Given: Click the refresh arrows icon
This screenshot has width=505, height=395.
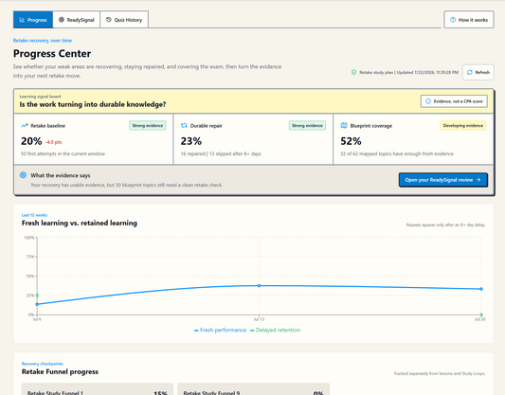Looking at the screenshot, I should click(x=470, y=72).
